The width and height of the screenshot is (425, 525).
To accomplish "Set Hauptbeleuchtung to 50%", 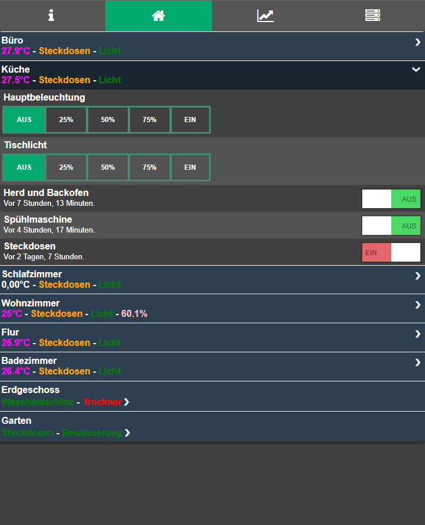I will tap(108, 120).
